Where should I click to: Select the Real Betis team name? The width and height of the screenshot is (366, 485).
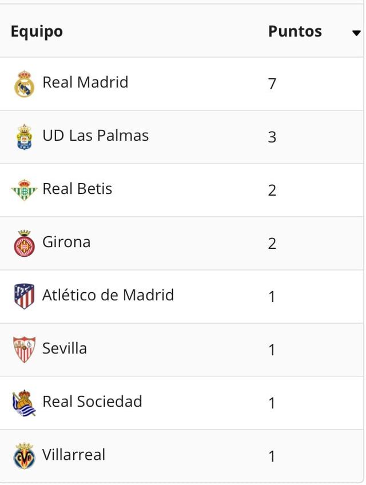coord(77,189)
